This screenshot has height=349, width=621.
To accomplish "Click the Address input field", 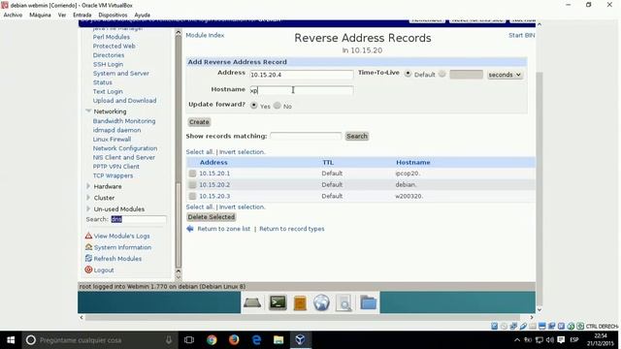I will (302, 75).
